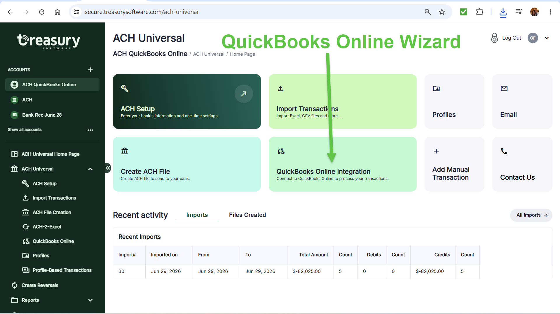The height and width of the screenshot is (314, 560).
Task: Click the browser back arrow
Action: (x=10, y=12)
